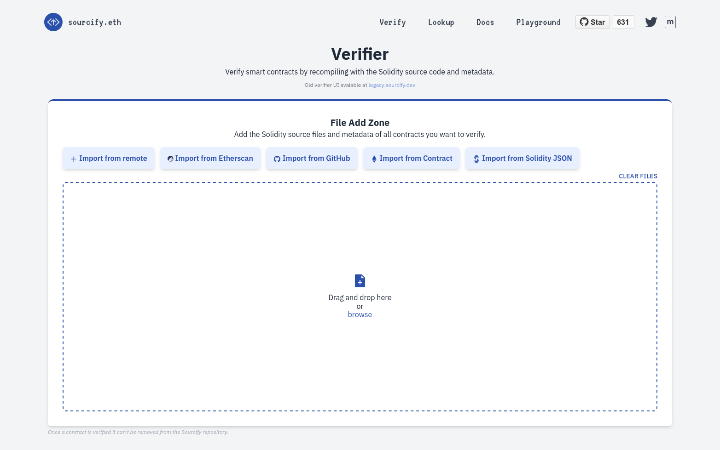
Task: Click the 631 star count
Action: [623, 22]
